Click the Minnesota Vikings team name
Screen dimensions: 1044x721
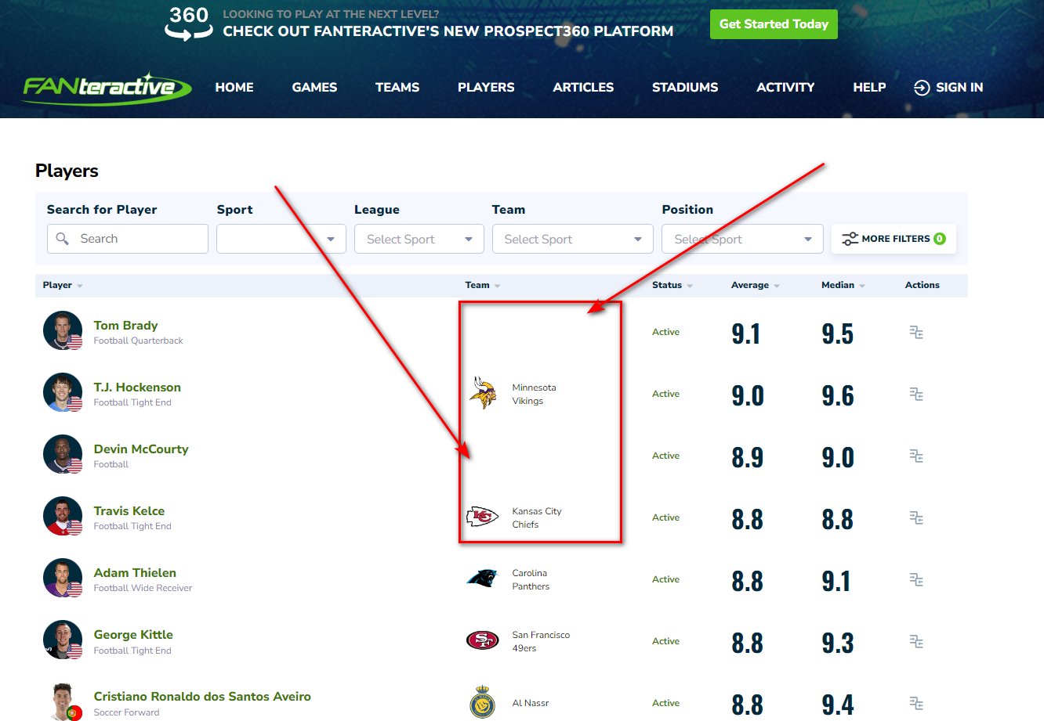tap(534, 394)
